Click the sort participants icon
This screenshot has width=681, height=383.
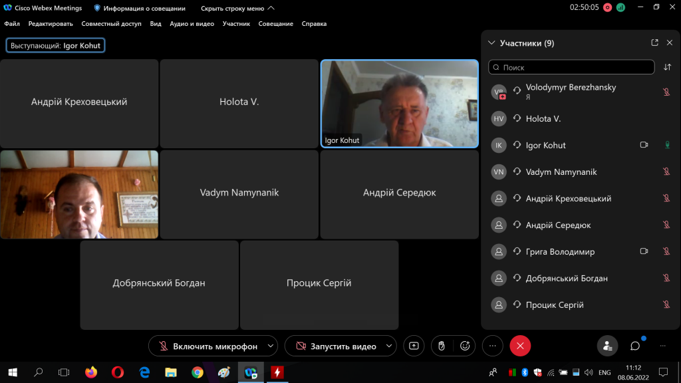[x=668, y=67]
